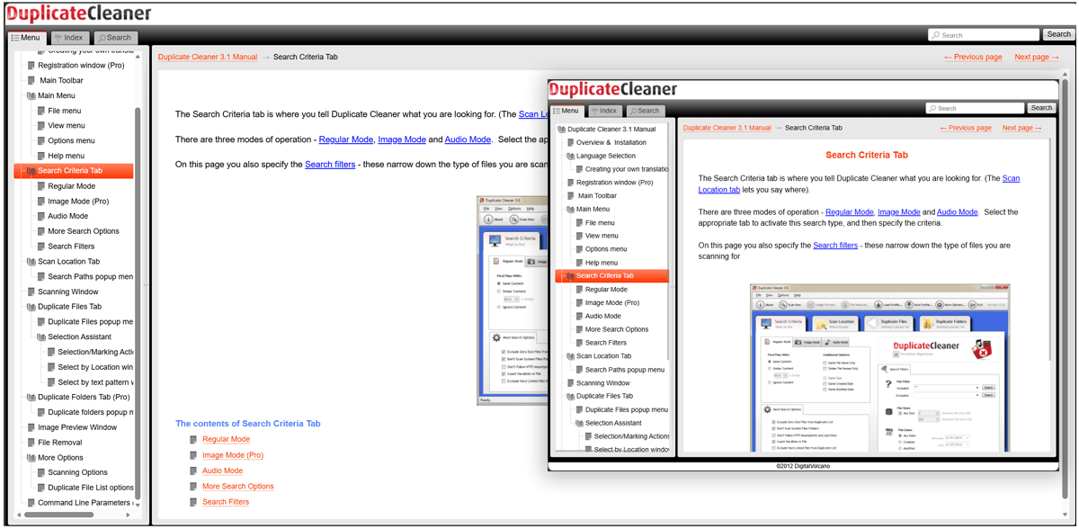
Task: Click the Search Filters megaphone icon
Action: (x=883, y=369)
